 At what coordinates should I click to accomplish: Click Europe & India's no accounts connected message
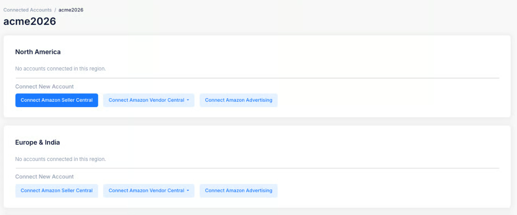point(61,159)
